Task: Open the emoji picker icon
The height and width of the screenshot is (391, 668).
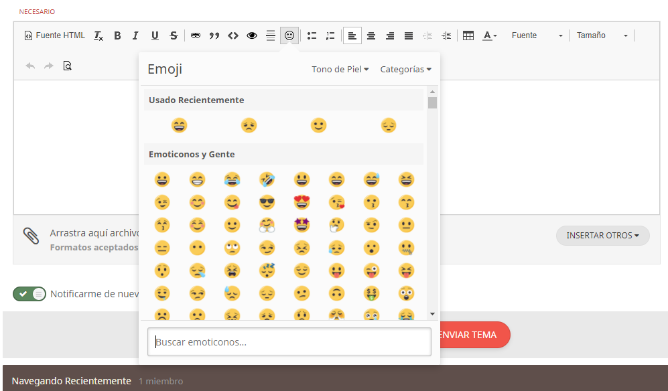Action: click(x=289, y=35)
